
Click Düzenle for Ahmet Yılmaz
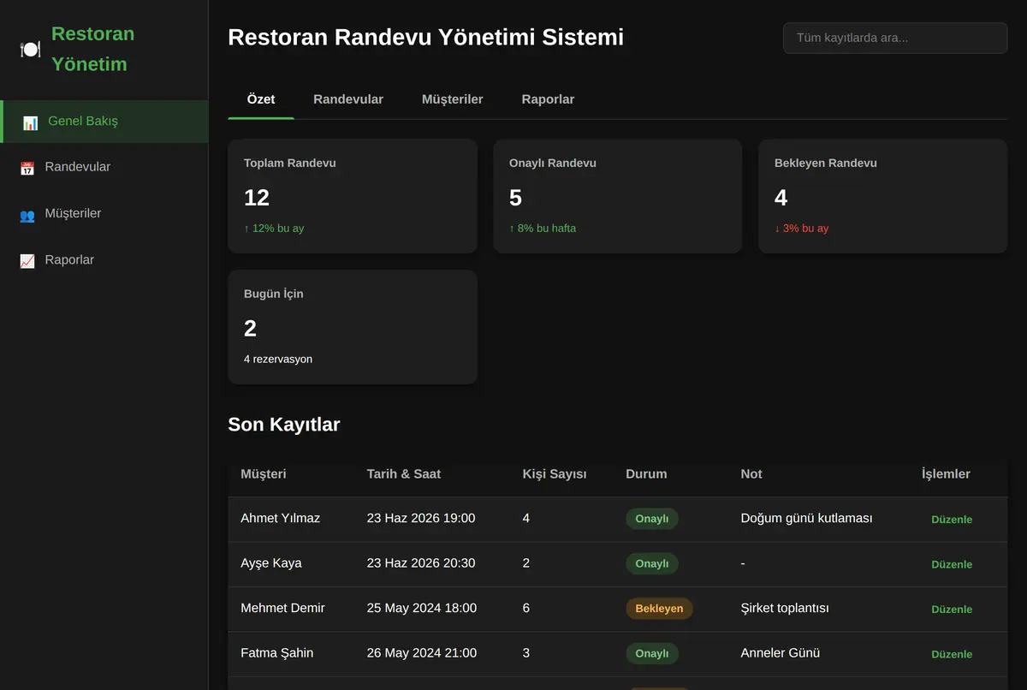(x=952, y=520)
